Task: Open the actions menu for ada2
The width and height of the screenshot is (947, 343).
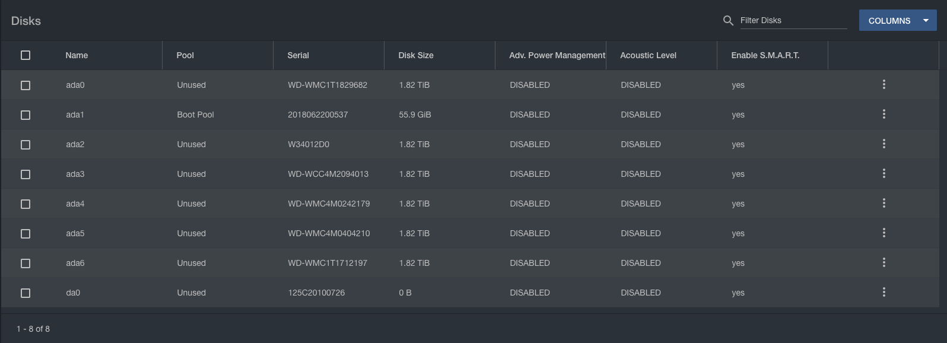Action: pyautogui.click(x=884, y=144)
